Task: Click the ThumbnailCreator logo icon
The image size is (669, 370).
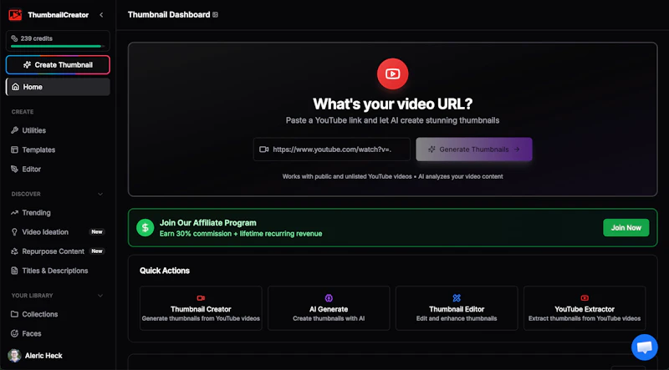Action: [x=15, y=15]
